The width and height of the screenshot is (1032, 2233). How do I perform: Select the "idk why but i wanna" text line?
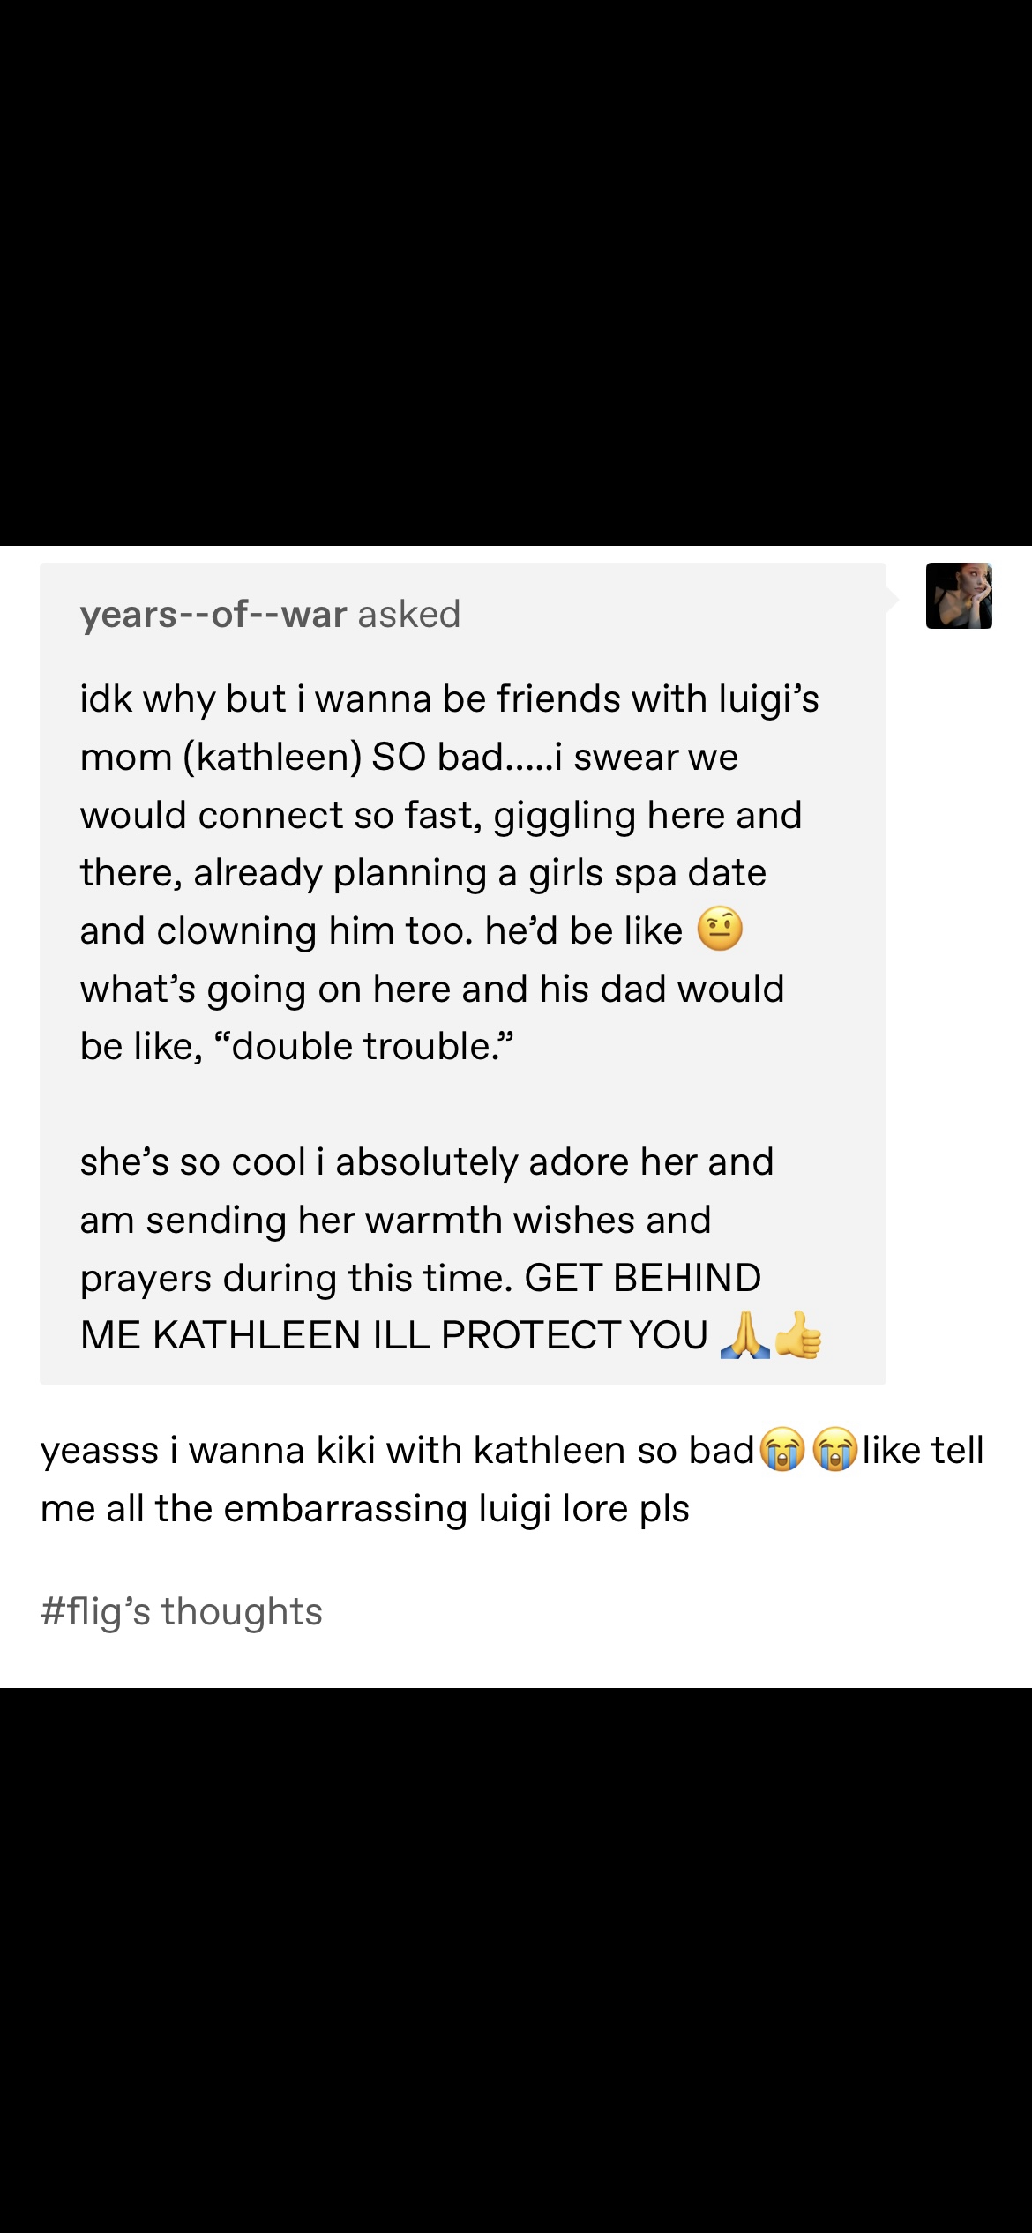click(450, 698)
